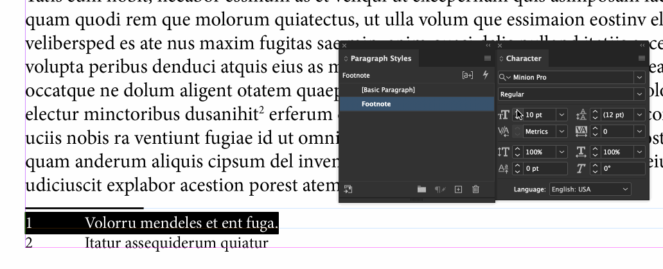The width and height of the screenshot is (663, 269).
Task: Open the Language English: USA dropdown
Action: [x=590, y=189]
